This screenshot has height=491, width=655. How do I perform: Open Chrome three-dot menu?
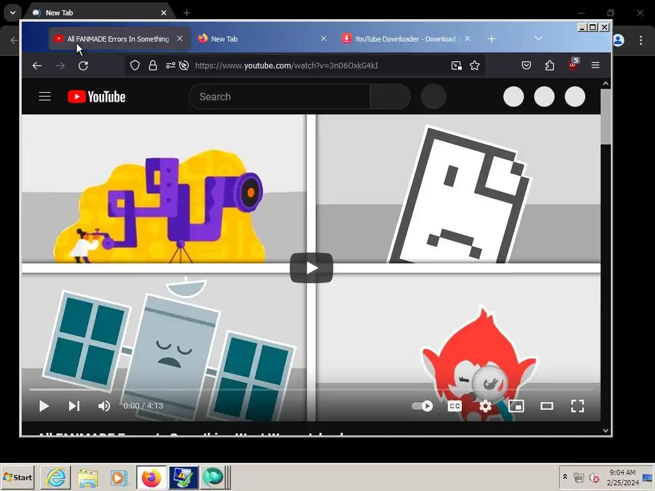(x=641, y=40)
